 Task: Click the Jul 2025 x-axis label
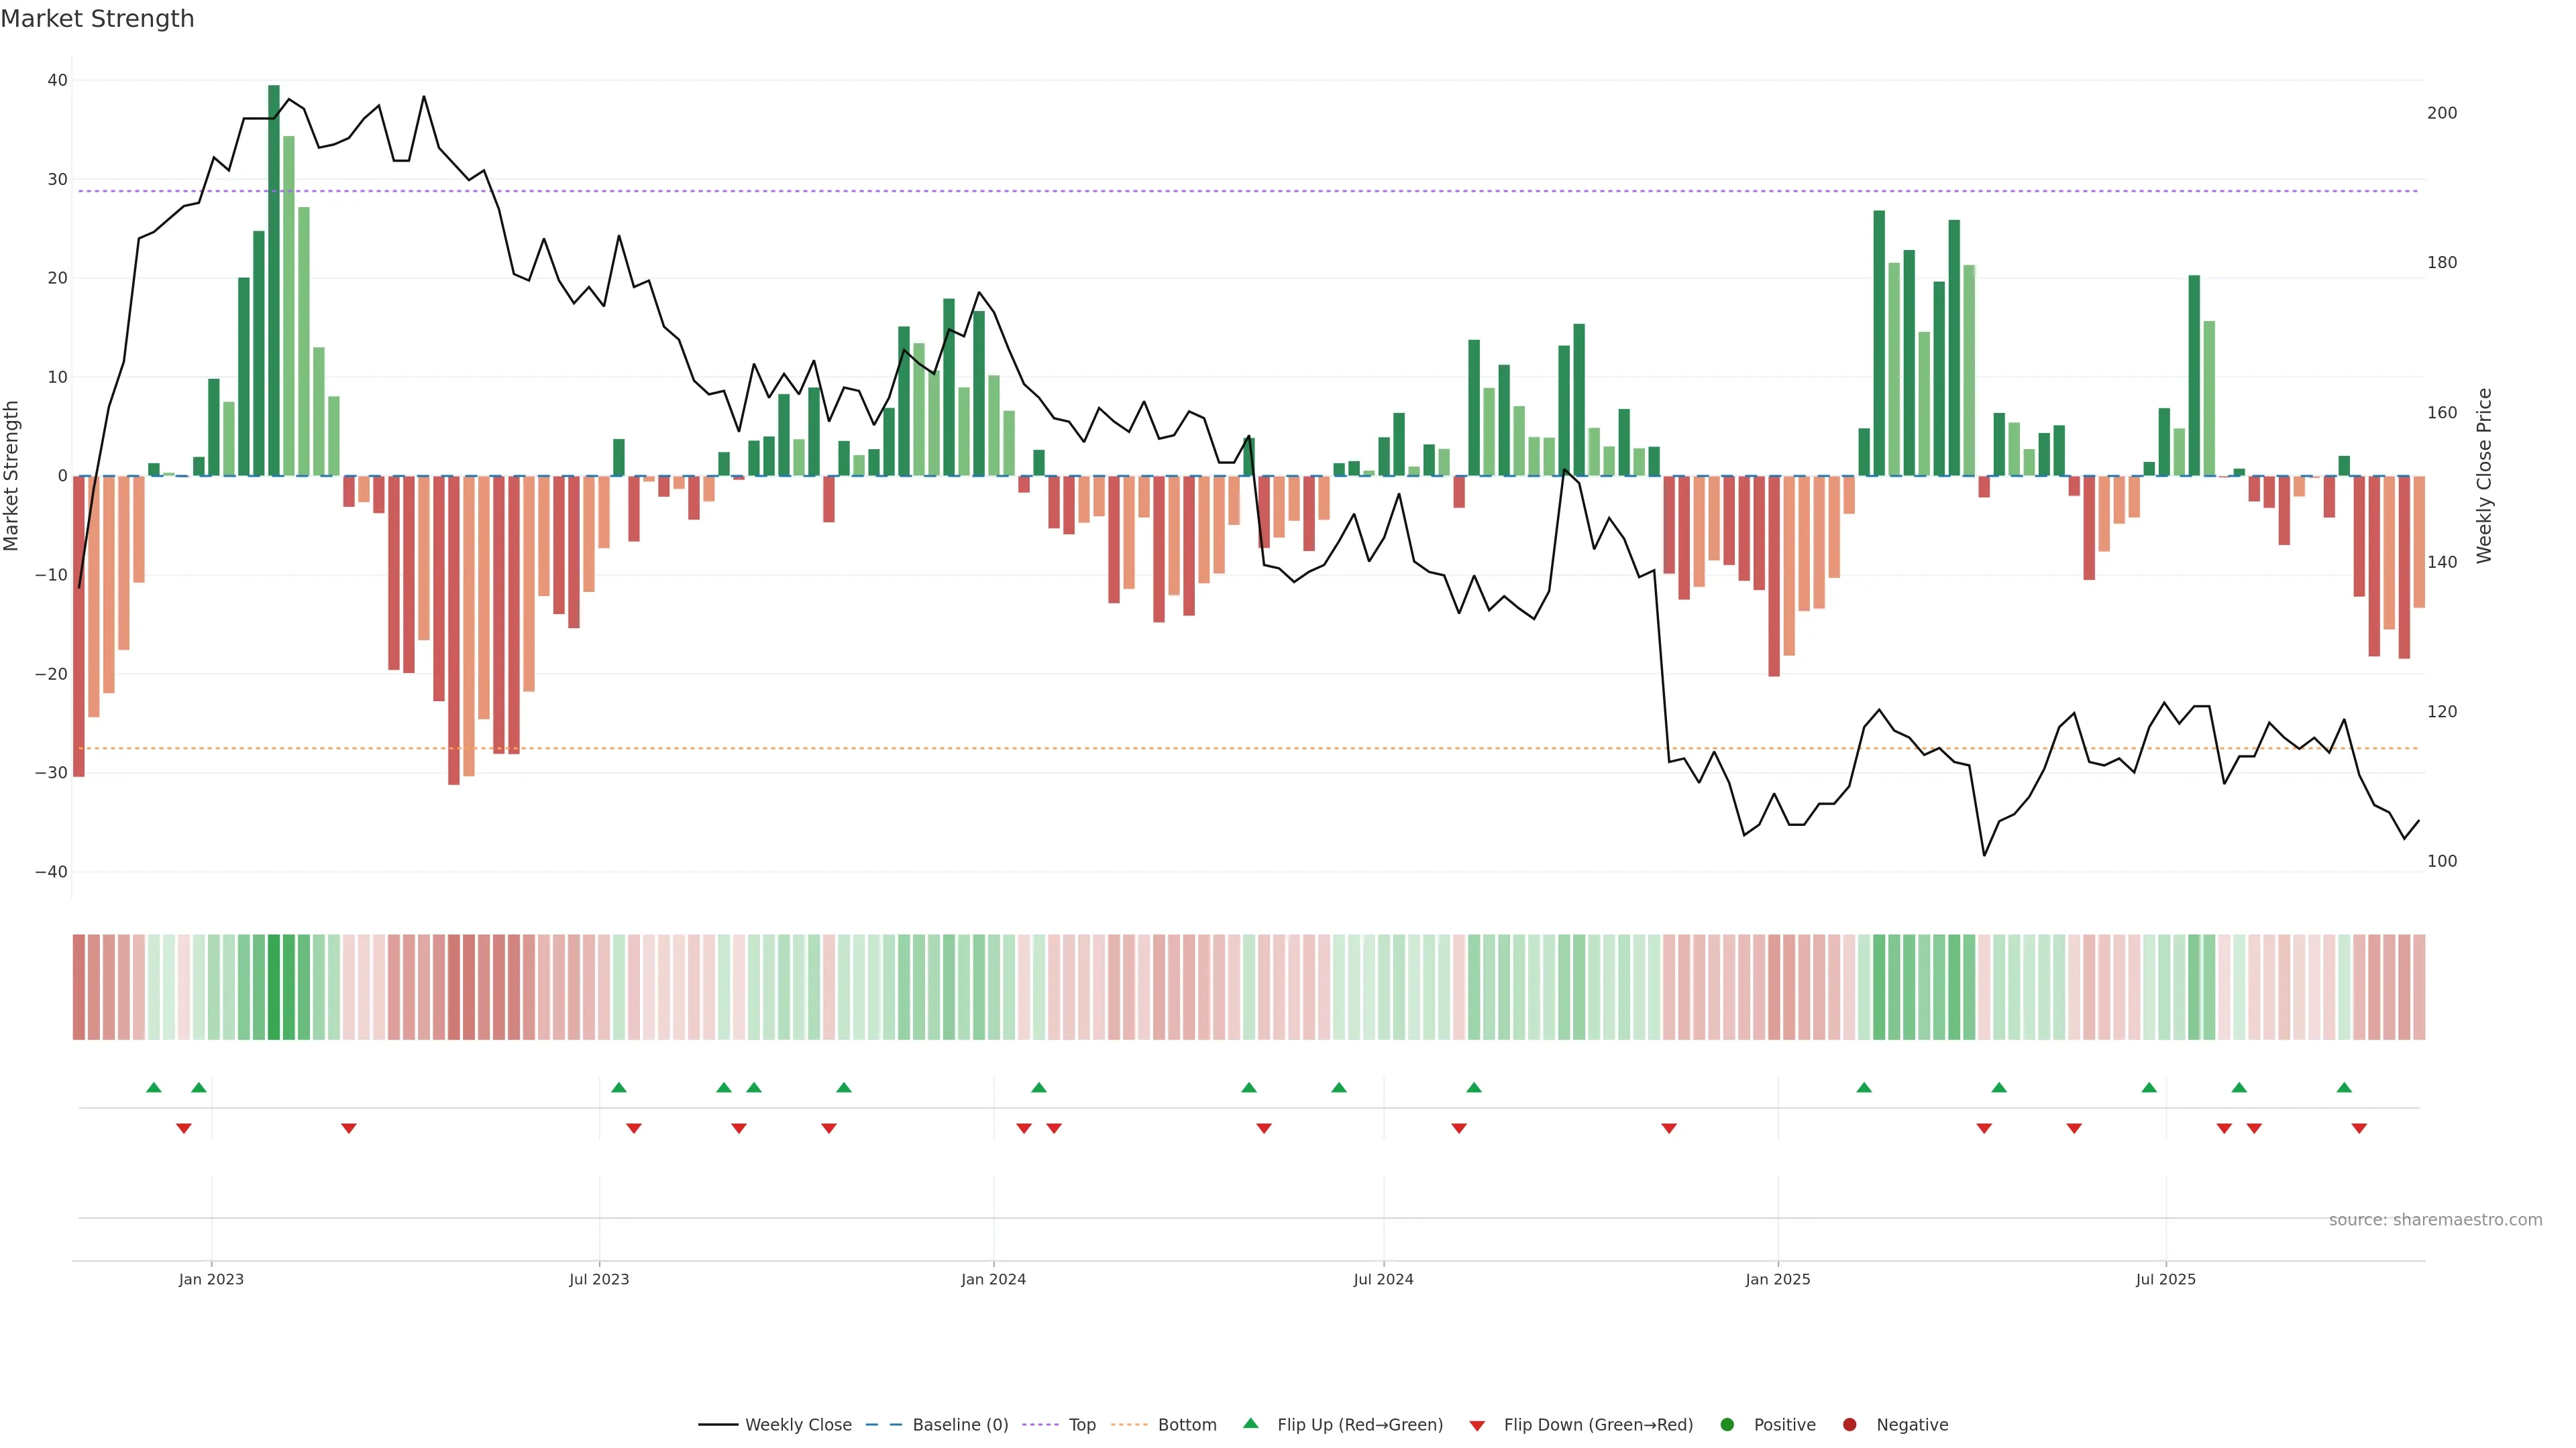coord(2165,1279)
